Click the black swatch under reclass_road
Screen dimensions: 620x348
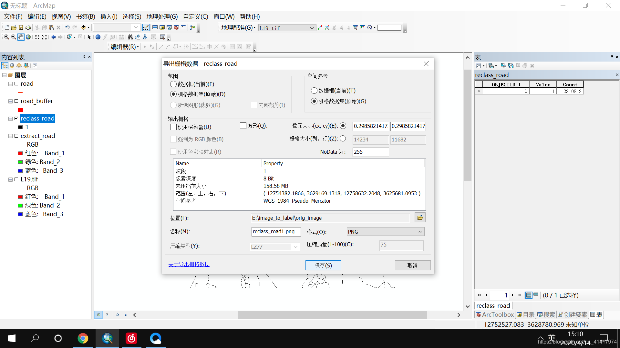(20, 127)
